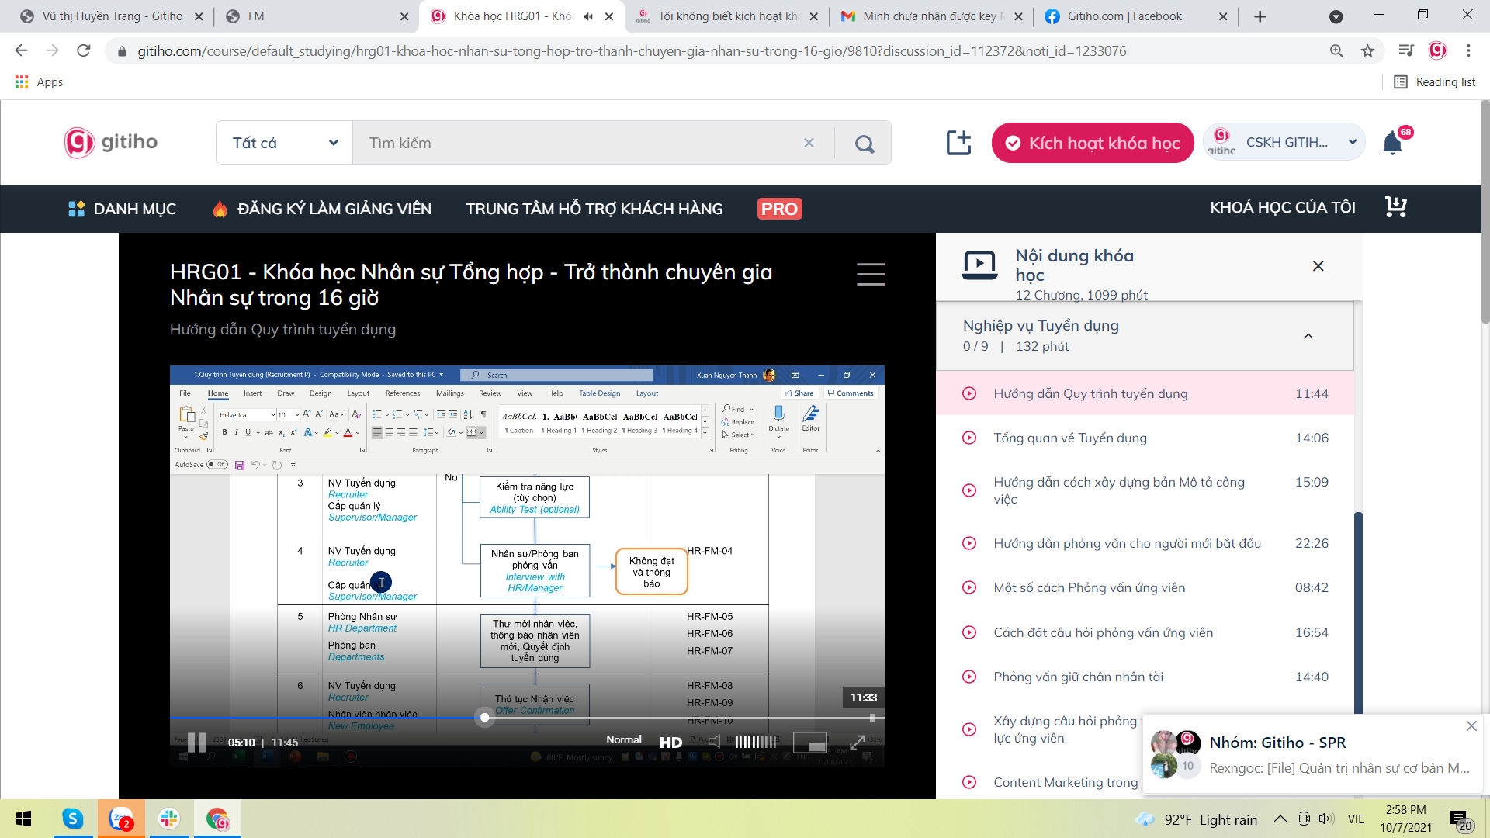The width and height of the screenshot is (1490, 838).
Task: Seek the video progress bar handle
Action: click(485, 717)
